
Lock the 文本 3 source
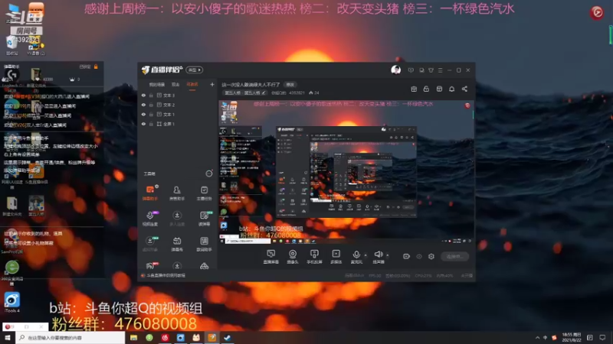tap(151, 95)
